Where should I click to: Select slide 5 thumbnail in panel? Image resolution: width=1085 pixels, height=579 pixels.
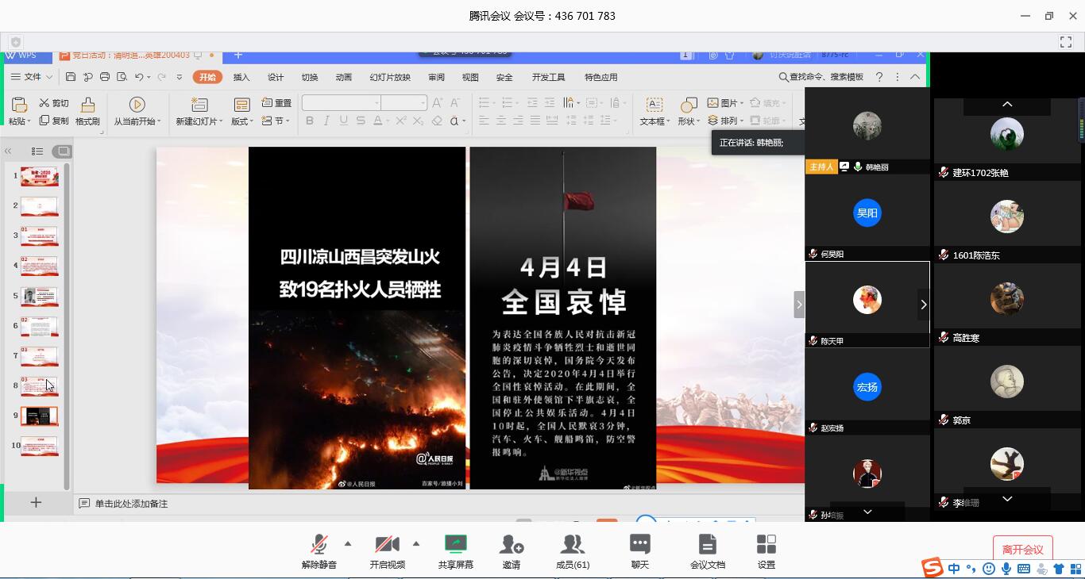39,296
